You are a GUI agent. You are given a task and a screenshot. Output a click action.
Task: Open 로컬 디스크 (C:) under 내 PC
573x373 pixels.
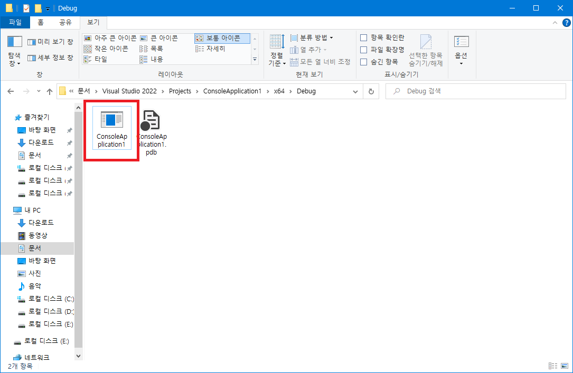click(x=45, y=299)
